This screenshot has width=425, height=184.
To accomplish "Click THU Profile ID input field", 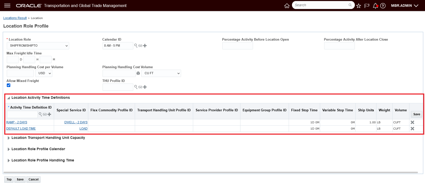I will (118, 87).
